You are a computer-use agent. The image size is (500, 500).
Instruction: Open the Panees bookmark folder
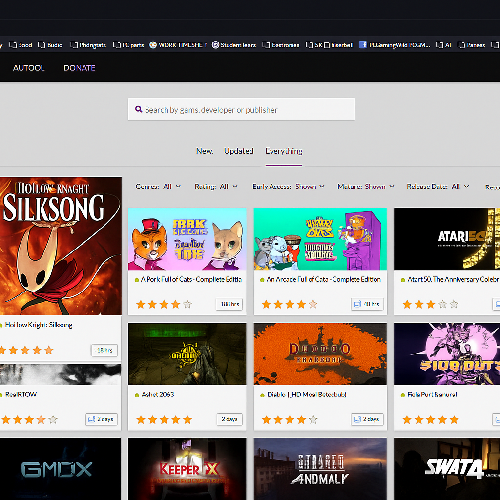click(471, 45)
